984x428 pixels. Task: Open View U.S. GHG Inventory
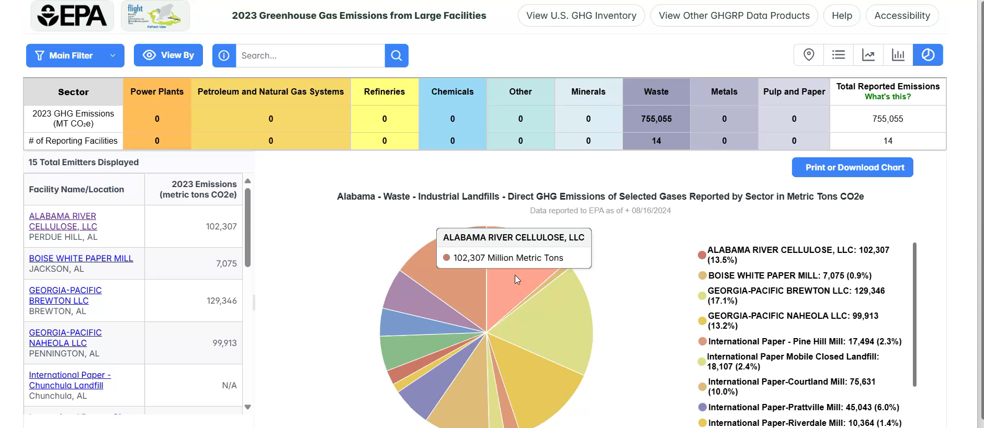pyautogui.click(x=581, y=16)
